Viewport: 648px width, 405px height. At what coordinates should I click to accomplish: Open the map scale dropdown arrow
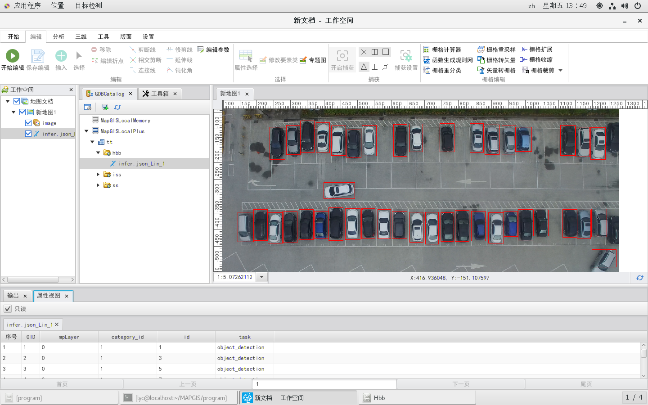point(262,277)
